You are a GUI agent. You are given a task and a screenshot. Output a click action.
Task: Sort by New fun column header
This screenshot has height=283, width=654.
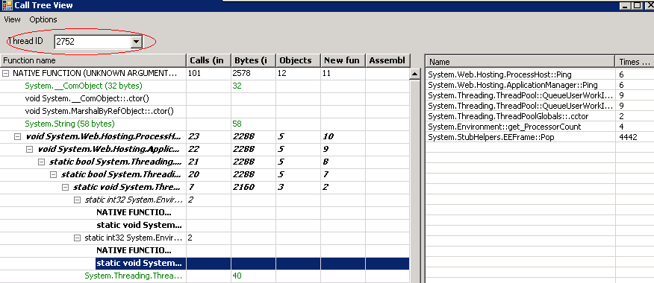click(343, 60)
